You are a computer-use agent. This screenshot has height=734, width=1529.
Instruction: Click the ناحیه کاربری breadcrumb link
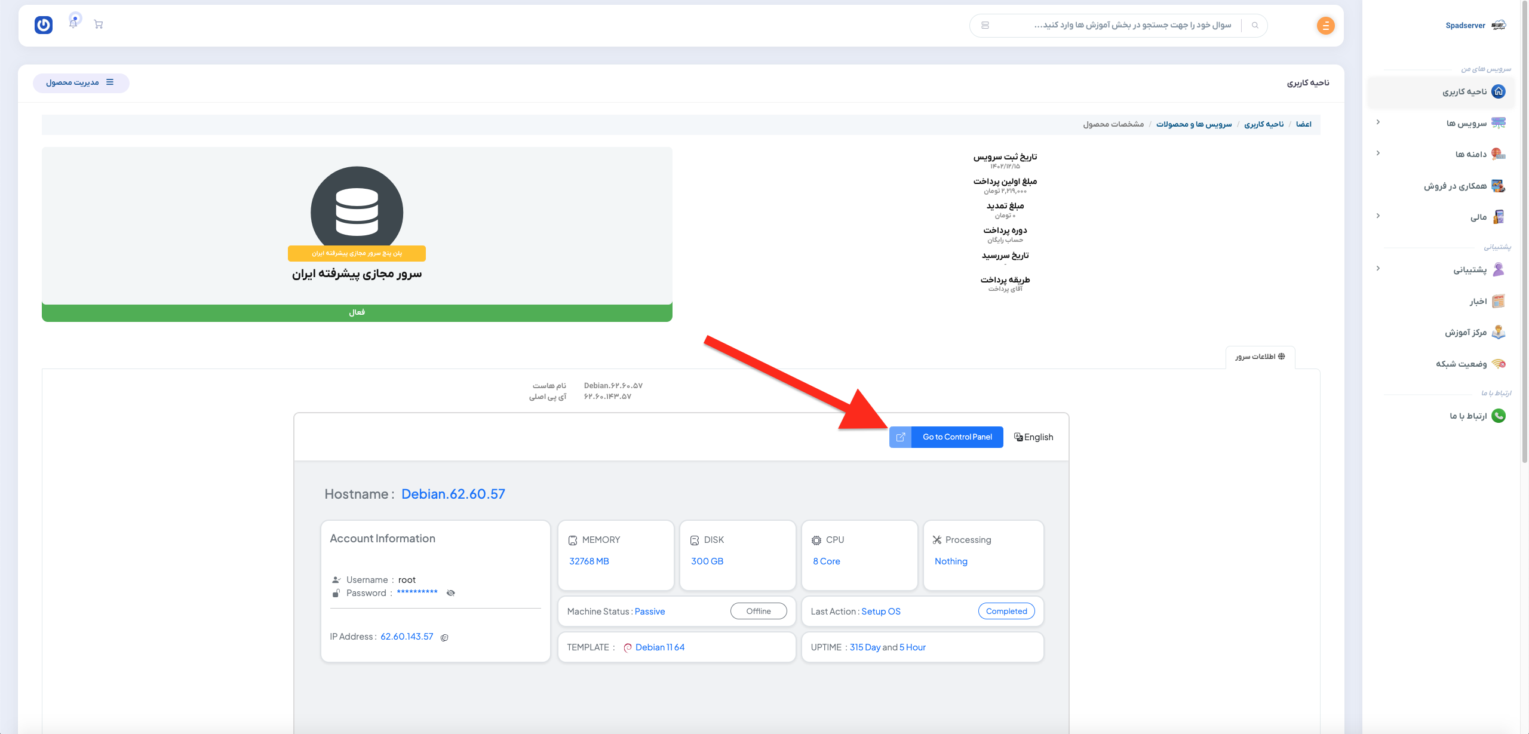click(x=1264, y=124)
